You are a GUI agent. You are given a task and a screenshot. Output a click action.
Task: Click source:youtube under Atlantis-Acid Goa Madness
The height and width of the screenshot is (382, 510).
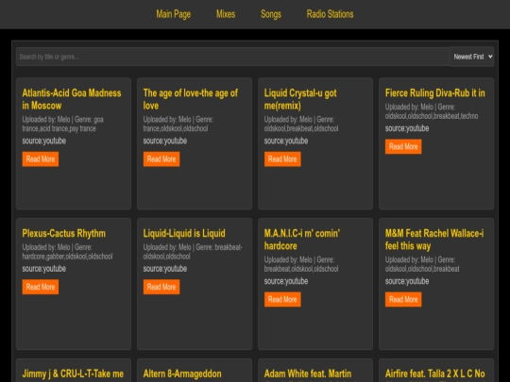pyautogui.click(x=43, y=141)
